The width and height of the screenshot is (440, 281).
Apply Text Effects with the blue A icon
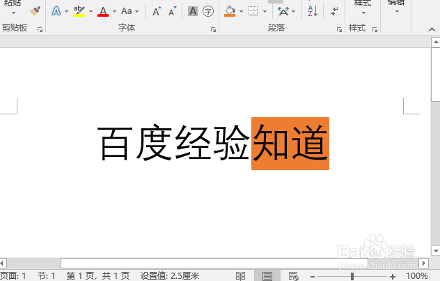(x=56, y=11)
